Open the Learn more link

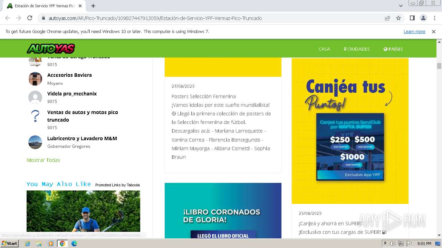414,31
